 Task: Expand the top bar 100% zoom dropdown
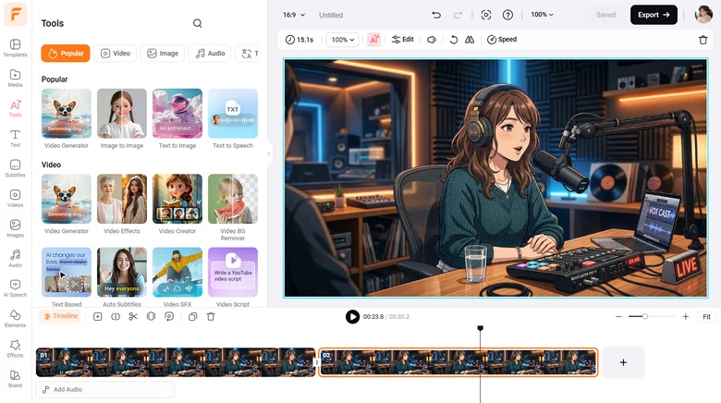[544, 15]
